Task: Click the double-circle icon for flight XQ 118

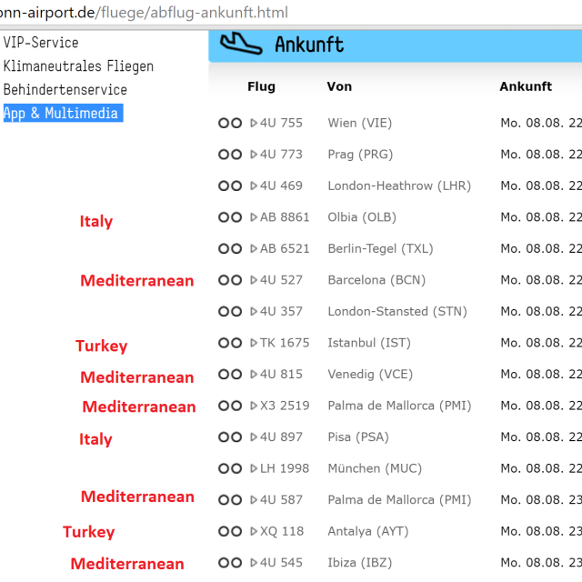Action: coord(230,531)
